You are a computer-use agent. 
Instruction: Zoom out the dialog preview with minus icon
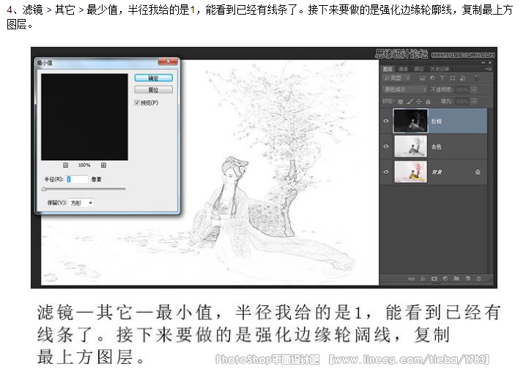[66, 165]
